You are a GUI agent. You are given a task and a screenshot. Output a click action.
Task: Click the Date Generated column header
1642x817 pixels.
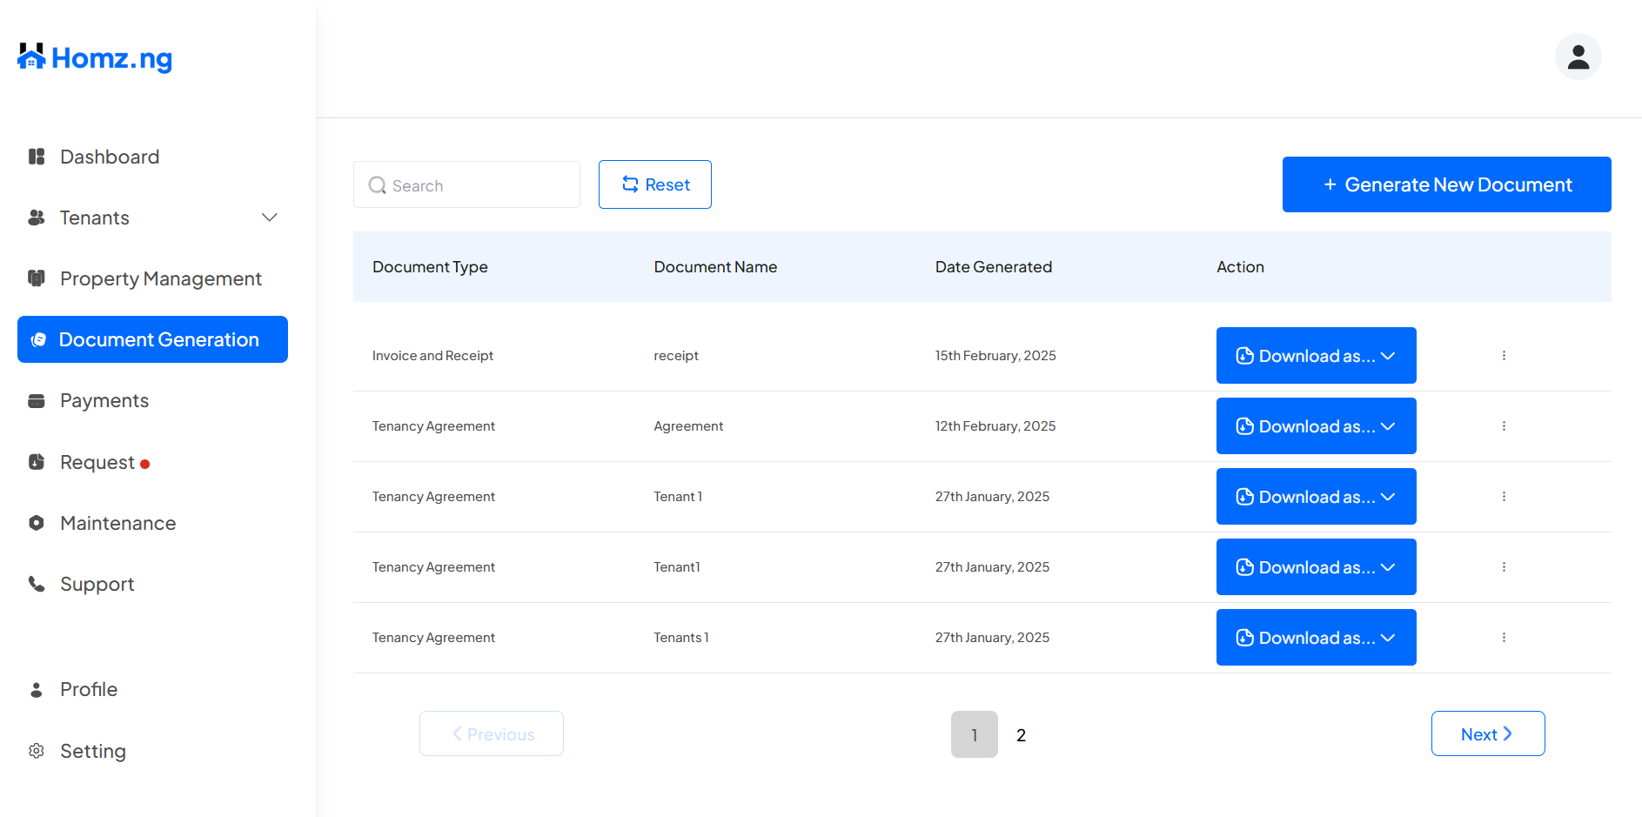pyautogui.click(x=994, y=267)
